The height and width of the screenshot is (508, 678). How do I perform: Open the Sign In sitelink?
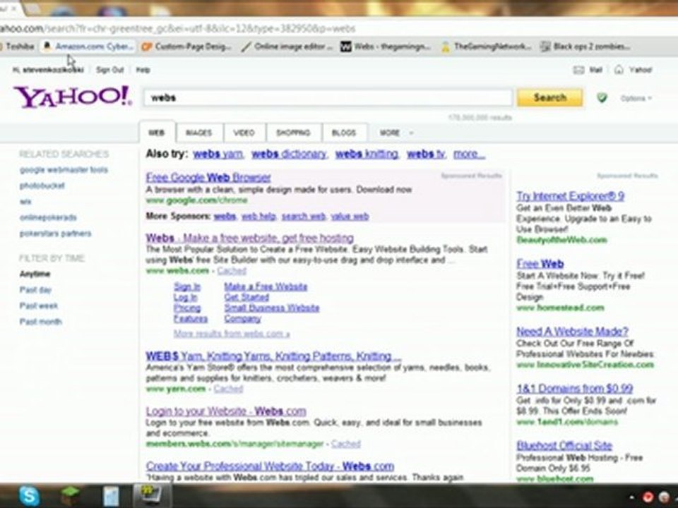[x=186, y=287]
